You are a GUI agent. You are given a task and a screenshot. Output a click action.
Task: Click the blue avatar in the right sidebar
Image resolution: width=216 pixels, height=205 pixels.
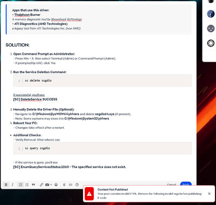click(211, 14)
